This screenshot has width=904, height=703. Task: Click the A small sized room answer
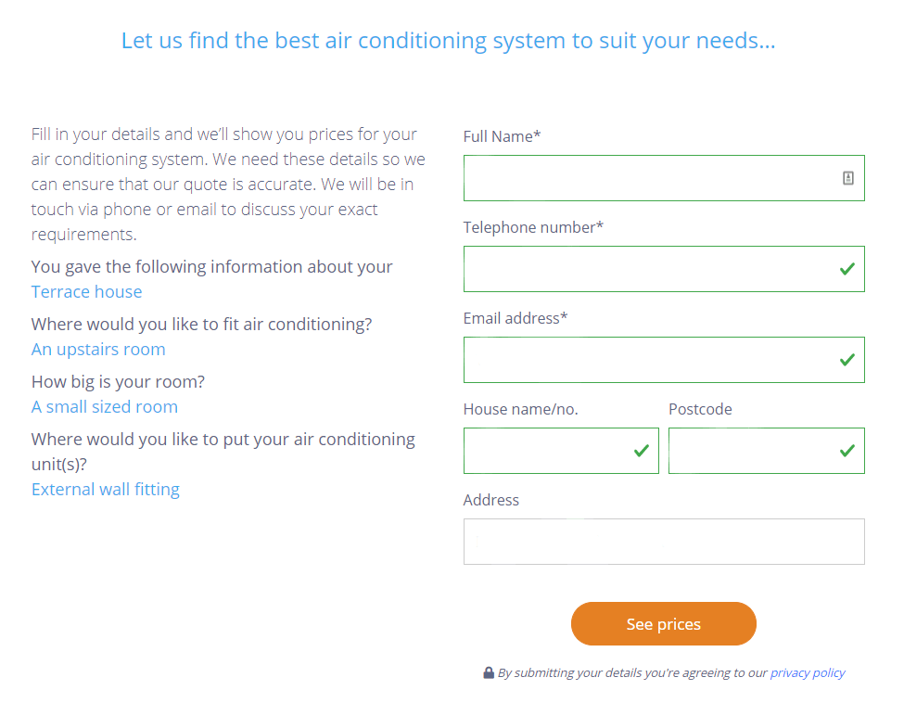click(104, 407)
